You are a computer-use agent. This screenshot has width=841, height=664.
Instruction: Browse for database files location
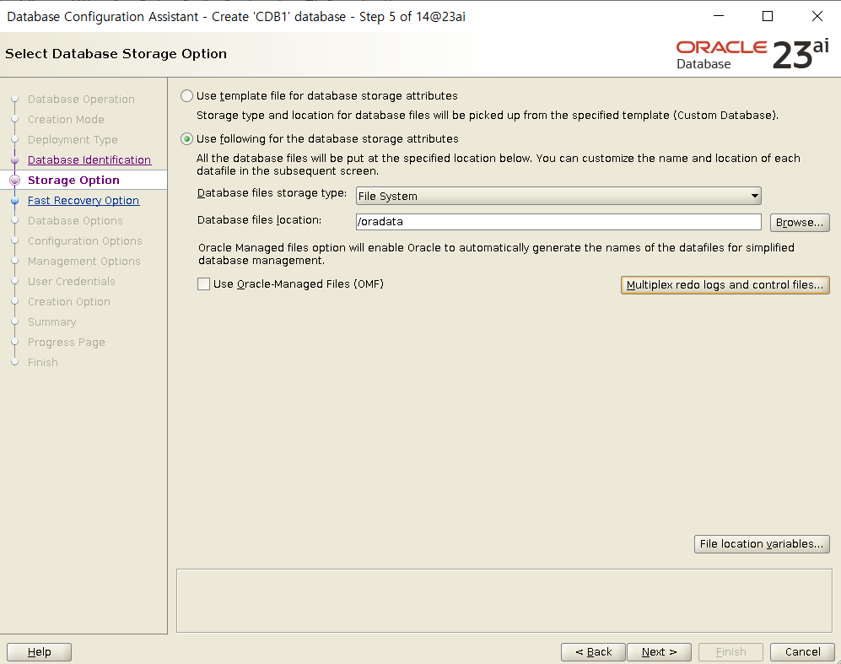(799, 223)
